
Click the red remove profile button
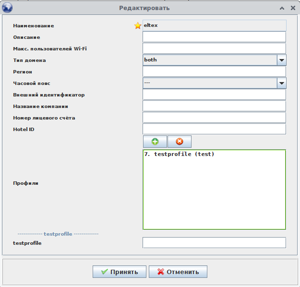click(x=180, y=142)
